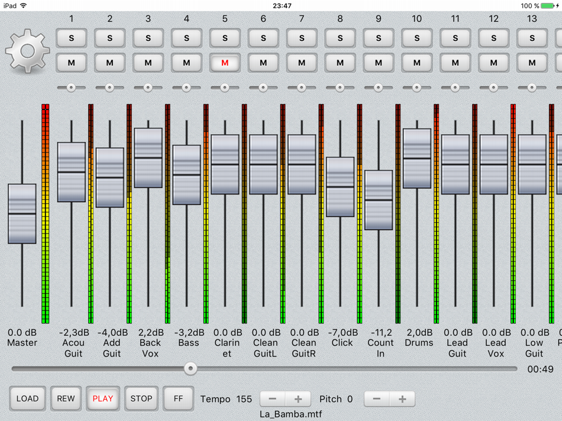
Task: Click channel number 7 header
Action: [x=302, y=19]
